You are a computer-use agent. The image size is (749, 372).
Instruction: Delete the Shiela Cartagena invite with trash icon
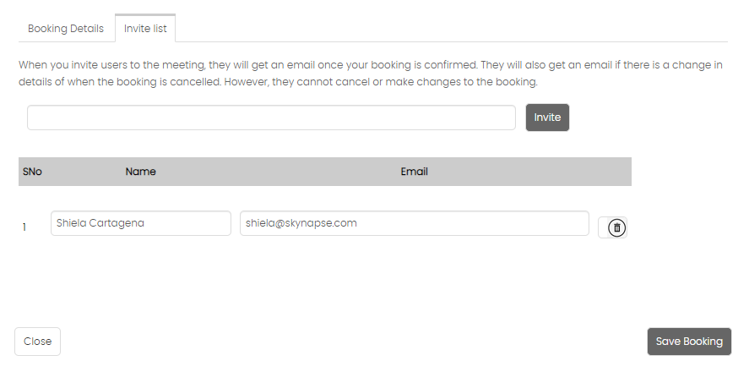click(x=616, y=227)
